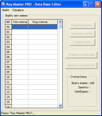This screenshot has height=116, width=102.
Task: Open the Справка menu
Action: point(18,10)
